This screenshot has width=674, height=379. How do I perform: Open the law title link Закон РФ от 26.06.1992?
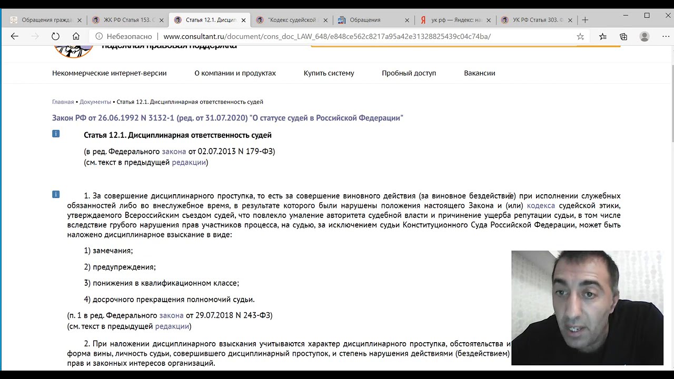(227, 118)
